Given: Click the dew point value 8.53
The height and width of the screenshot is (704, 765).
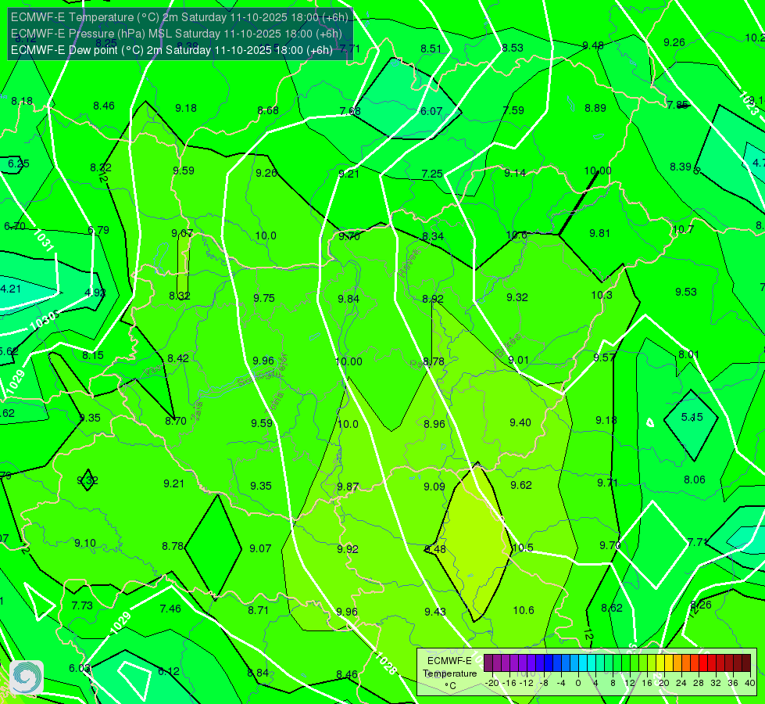Looking at the screenshot, I should [x=513, y=48].
